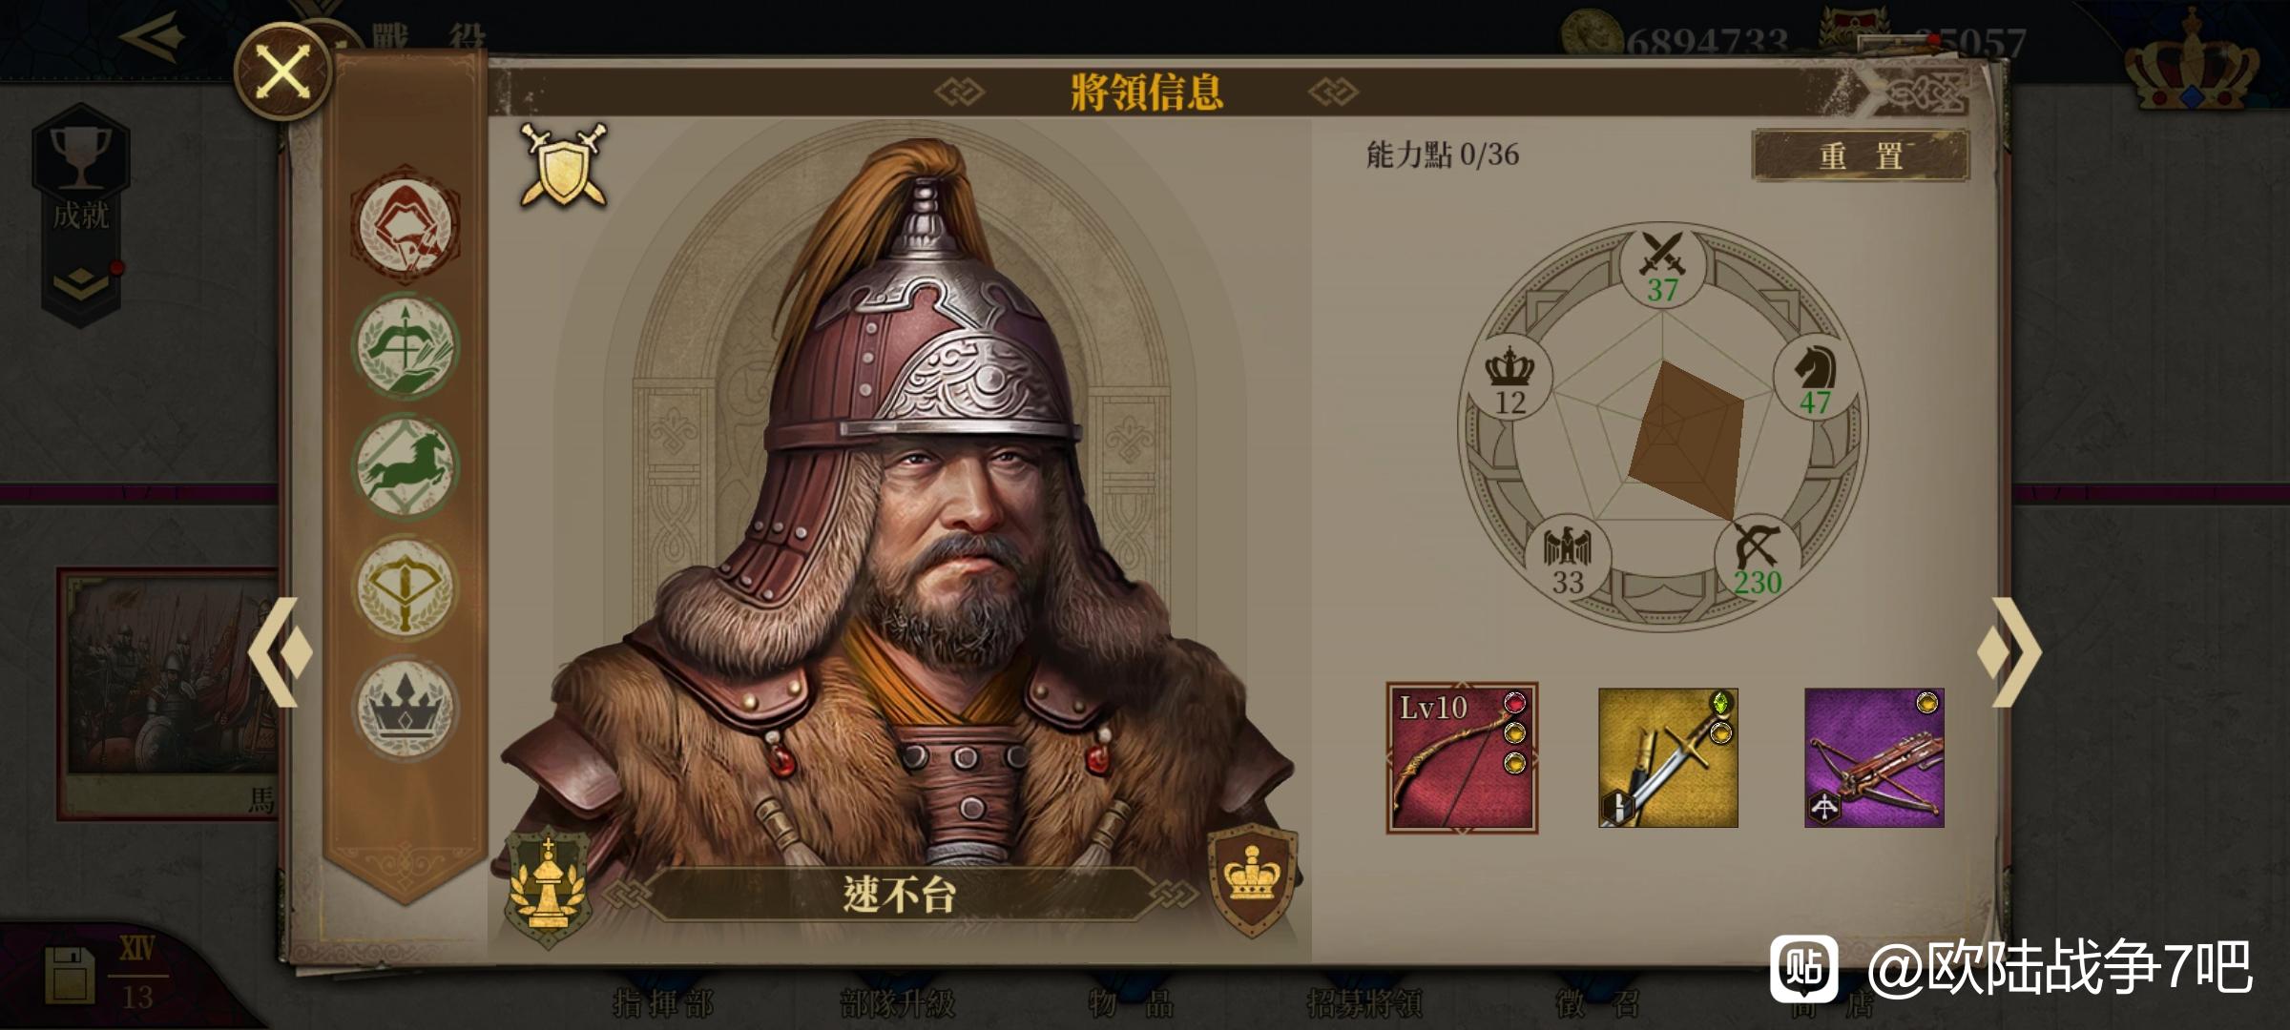Open the Lv10 red bow equipment slot
Screen dimensions: 2290x1030
1462,758
